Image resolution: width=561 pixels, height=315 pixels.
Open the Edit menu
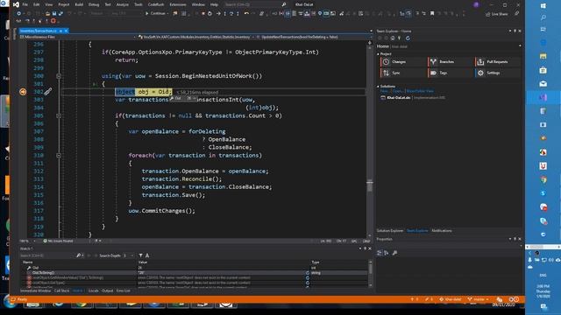click(x=37, y=4)
